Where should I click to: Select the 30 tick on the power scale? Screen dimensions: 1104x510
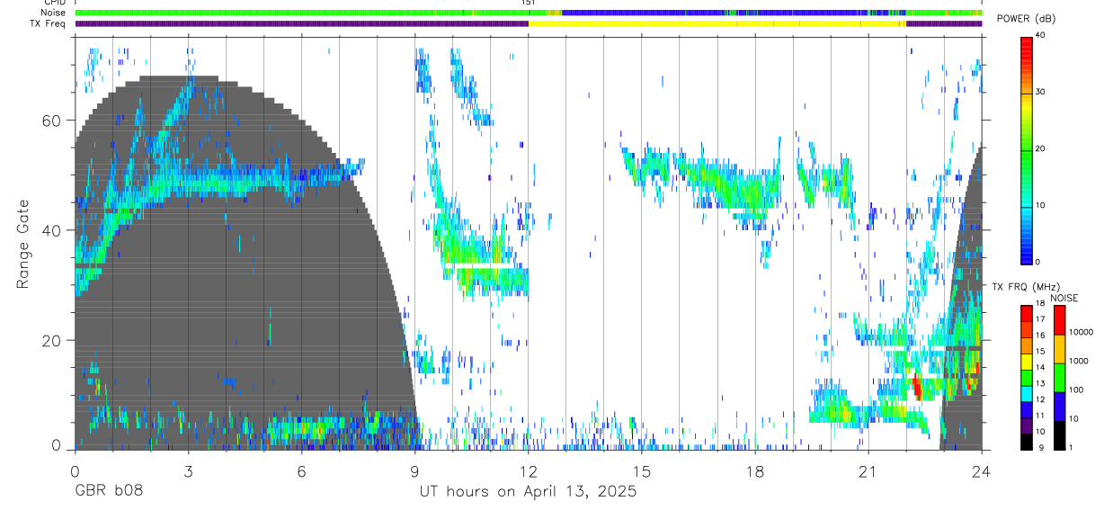tap(1042, 92)
